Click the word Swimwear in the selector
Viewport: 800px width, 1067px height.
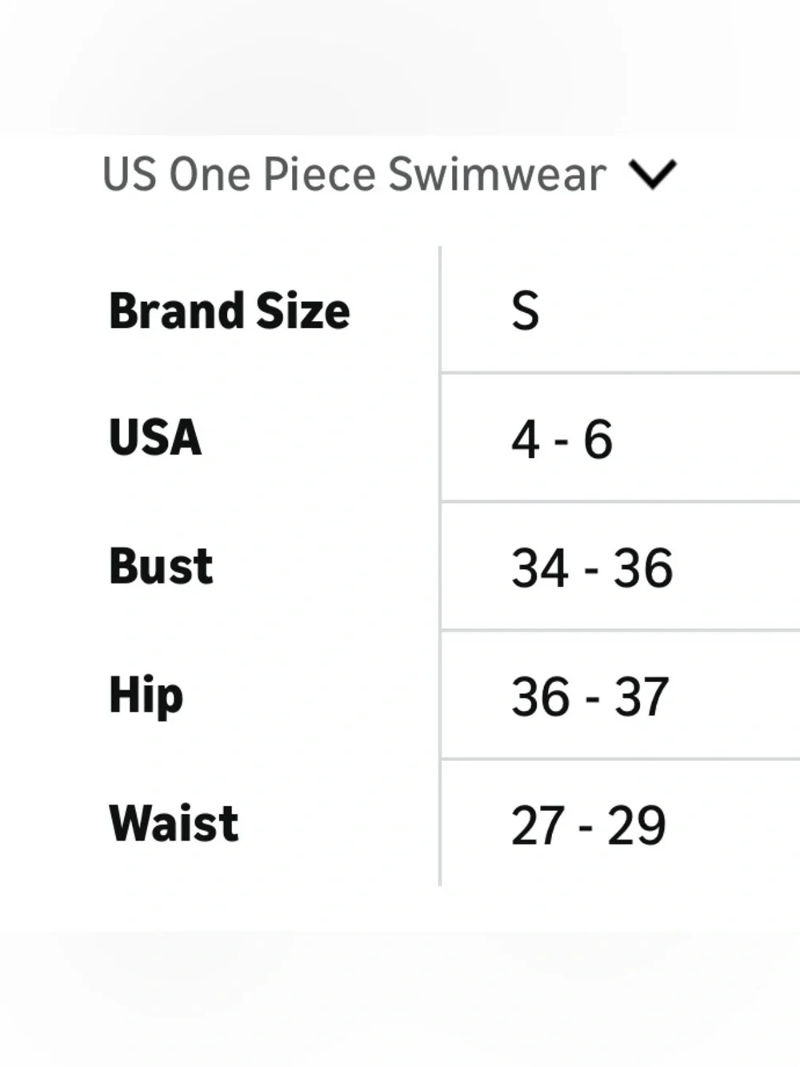497,174
